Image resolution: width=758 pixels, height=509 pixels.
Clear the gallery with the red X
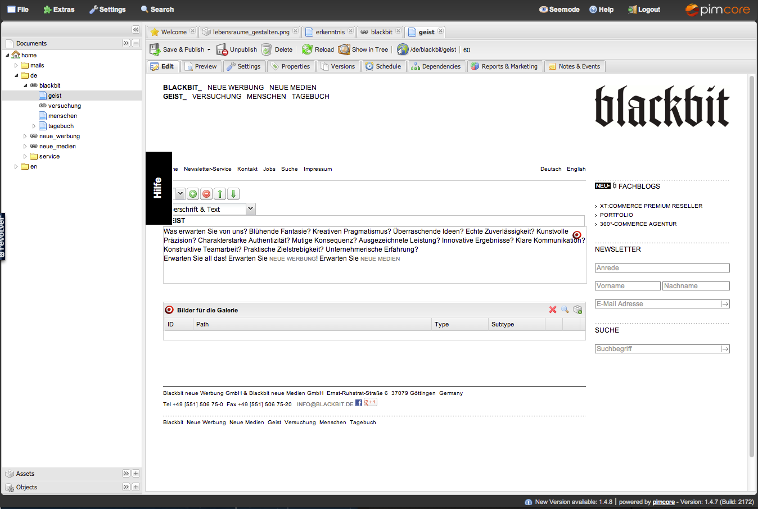point(553,309)
